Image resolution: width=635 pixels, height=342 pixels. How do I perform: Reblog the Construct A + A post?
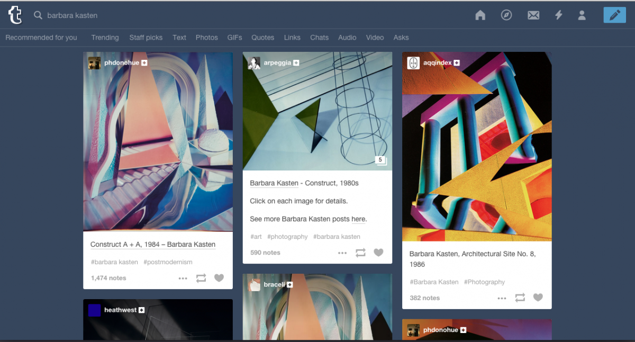[201, 278]
